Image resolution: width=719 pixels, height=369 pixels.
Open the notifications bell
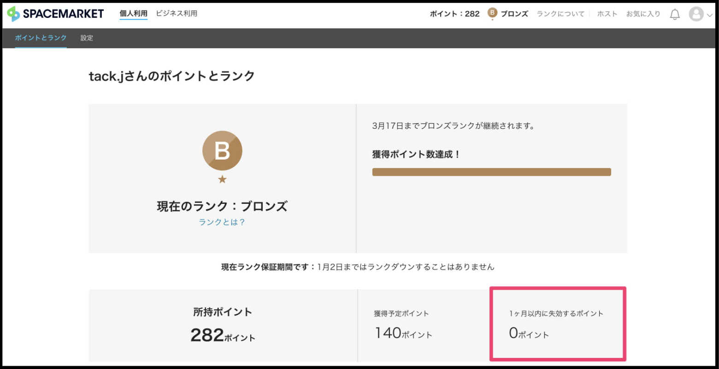click(675, 14)
